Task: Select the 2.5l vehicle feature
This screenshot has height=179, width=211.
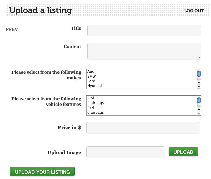Action: click(91, 98)
